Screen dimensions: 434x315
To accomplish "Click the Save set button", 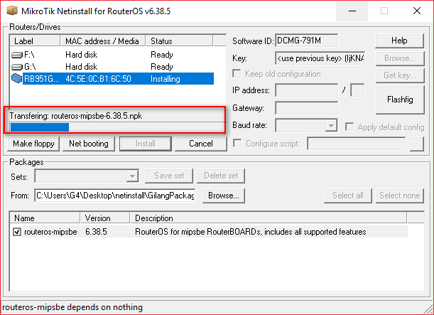I will coord(169,176).
